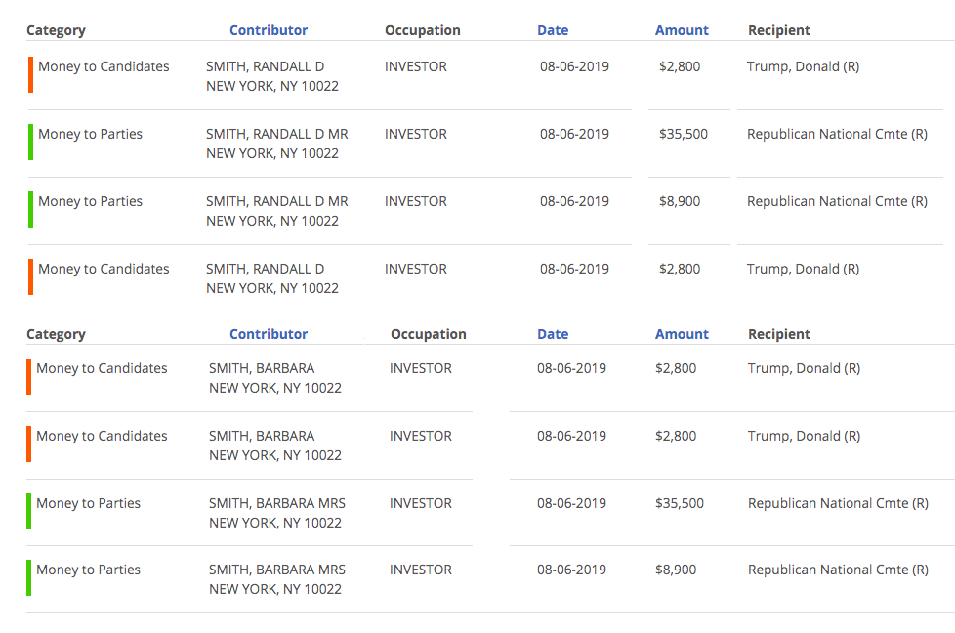
Task: Click orange bar in the topmost Randall Smith row
Action: 31,75
